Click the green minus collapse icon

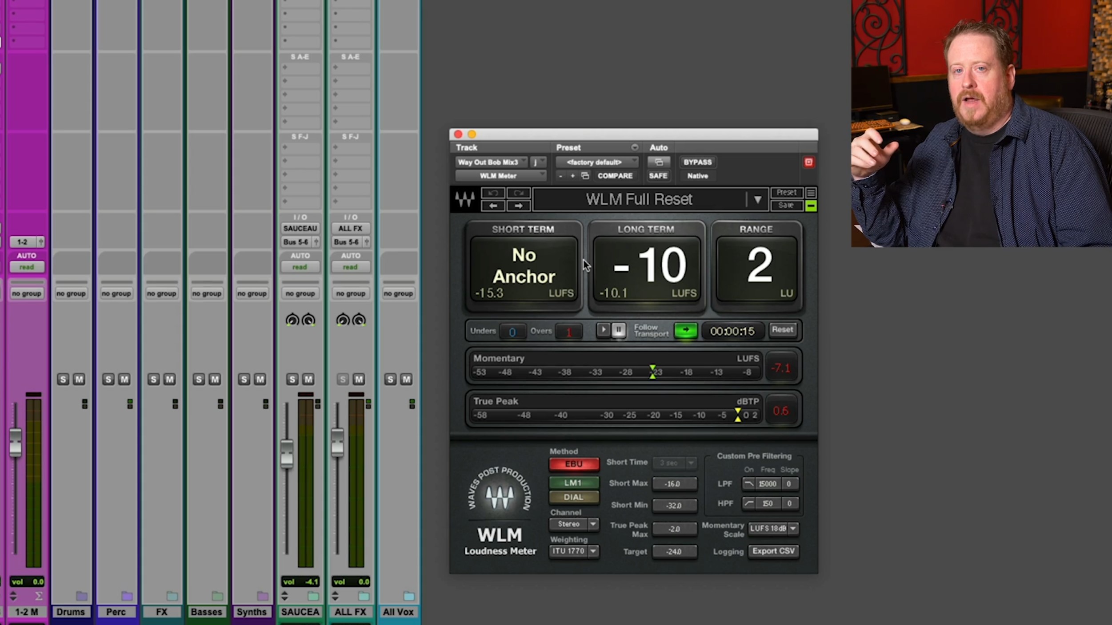811,206
